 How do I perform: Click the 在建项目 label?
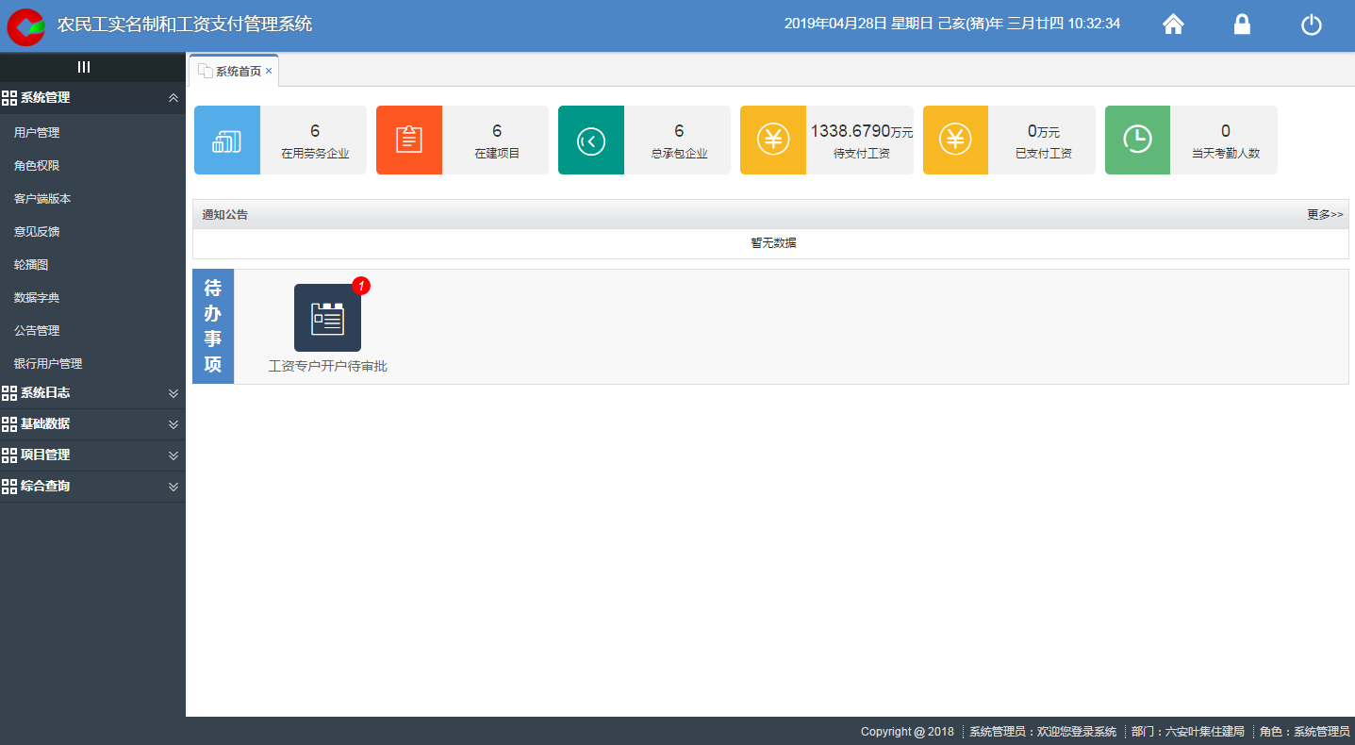coord(497,154)
